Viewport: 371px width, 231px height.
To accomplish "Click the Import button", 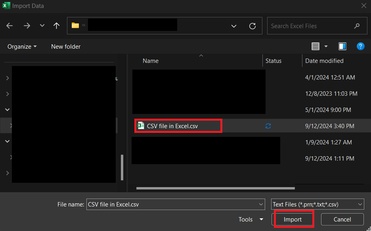I will [x=293, y=220].
